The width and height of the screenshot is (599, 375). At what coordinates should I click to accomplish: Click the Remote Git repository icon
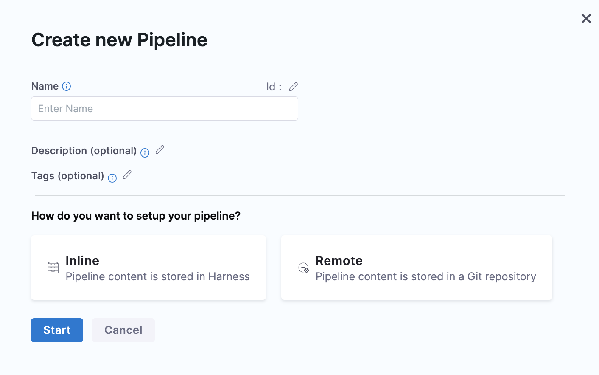coord(304,268)
